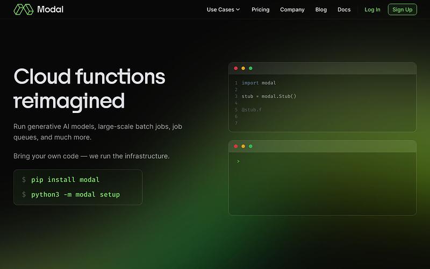Viewport: 430px width, 269px height.
Task: Click the Modal brand name text
Action: [x=50, y=9]
